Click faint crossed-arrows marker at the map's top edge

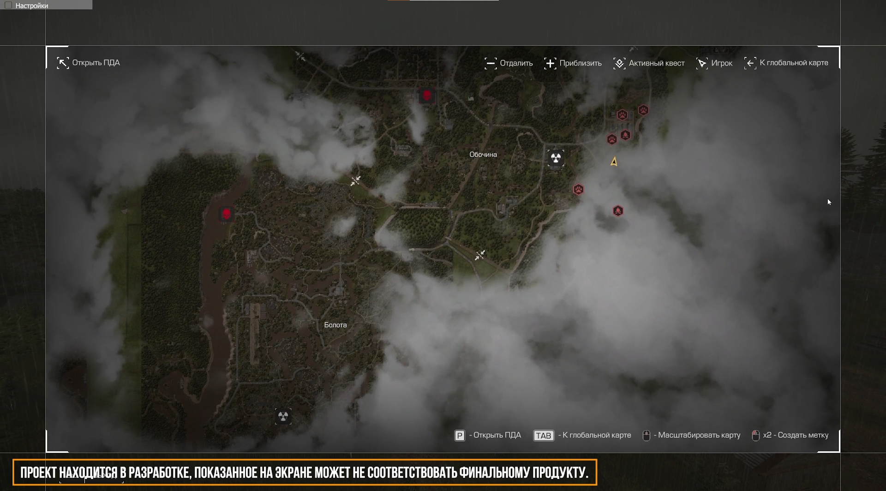(300, 56)
